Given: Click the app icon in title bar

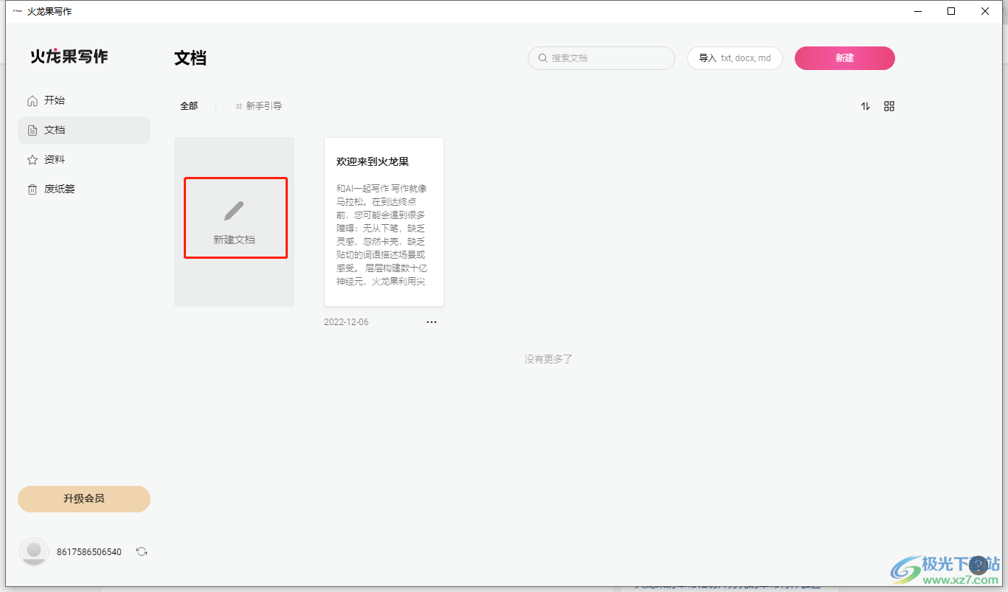Looking at the screenshot, I should [18, 11].
